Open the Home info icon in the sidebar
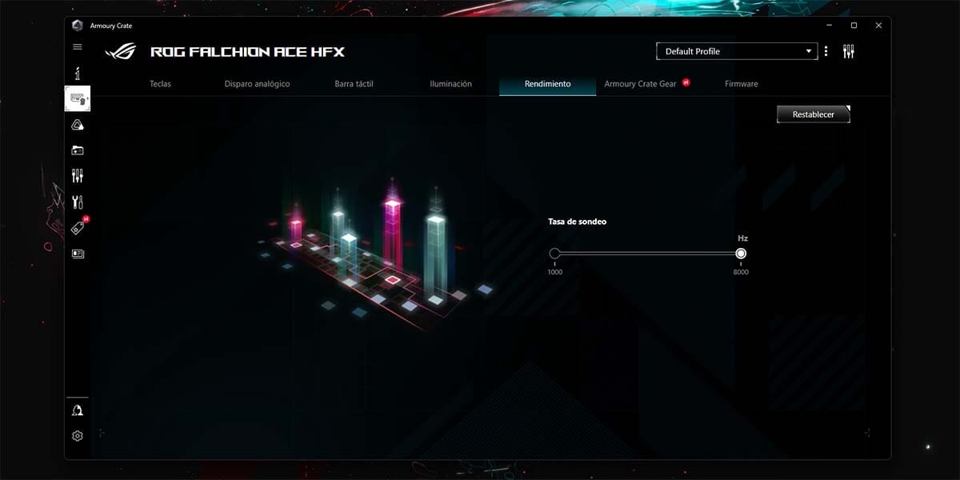The width and height of the screenshot is (960, 480). pyautogui.click(x=78, y=74)
